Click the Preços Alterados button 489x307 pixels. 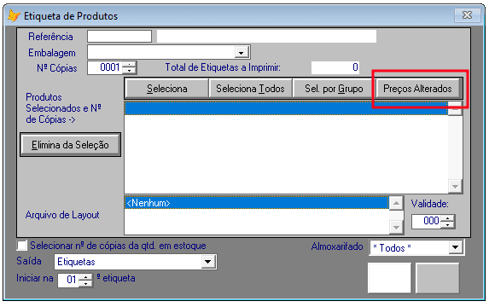point(417,89)
